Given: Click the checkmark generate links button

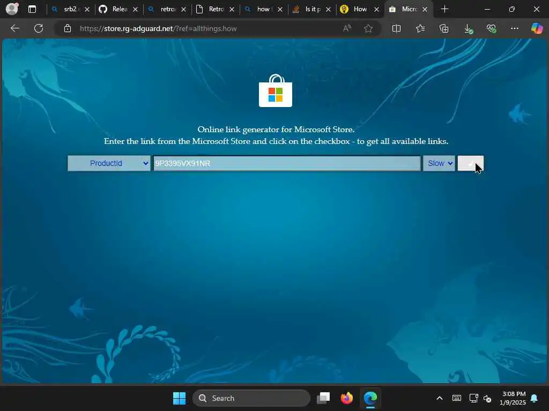Looking at the screenshot, I should point(471,163).
